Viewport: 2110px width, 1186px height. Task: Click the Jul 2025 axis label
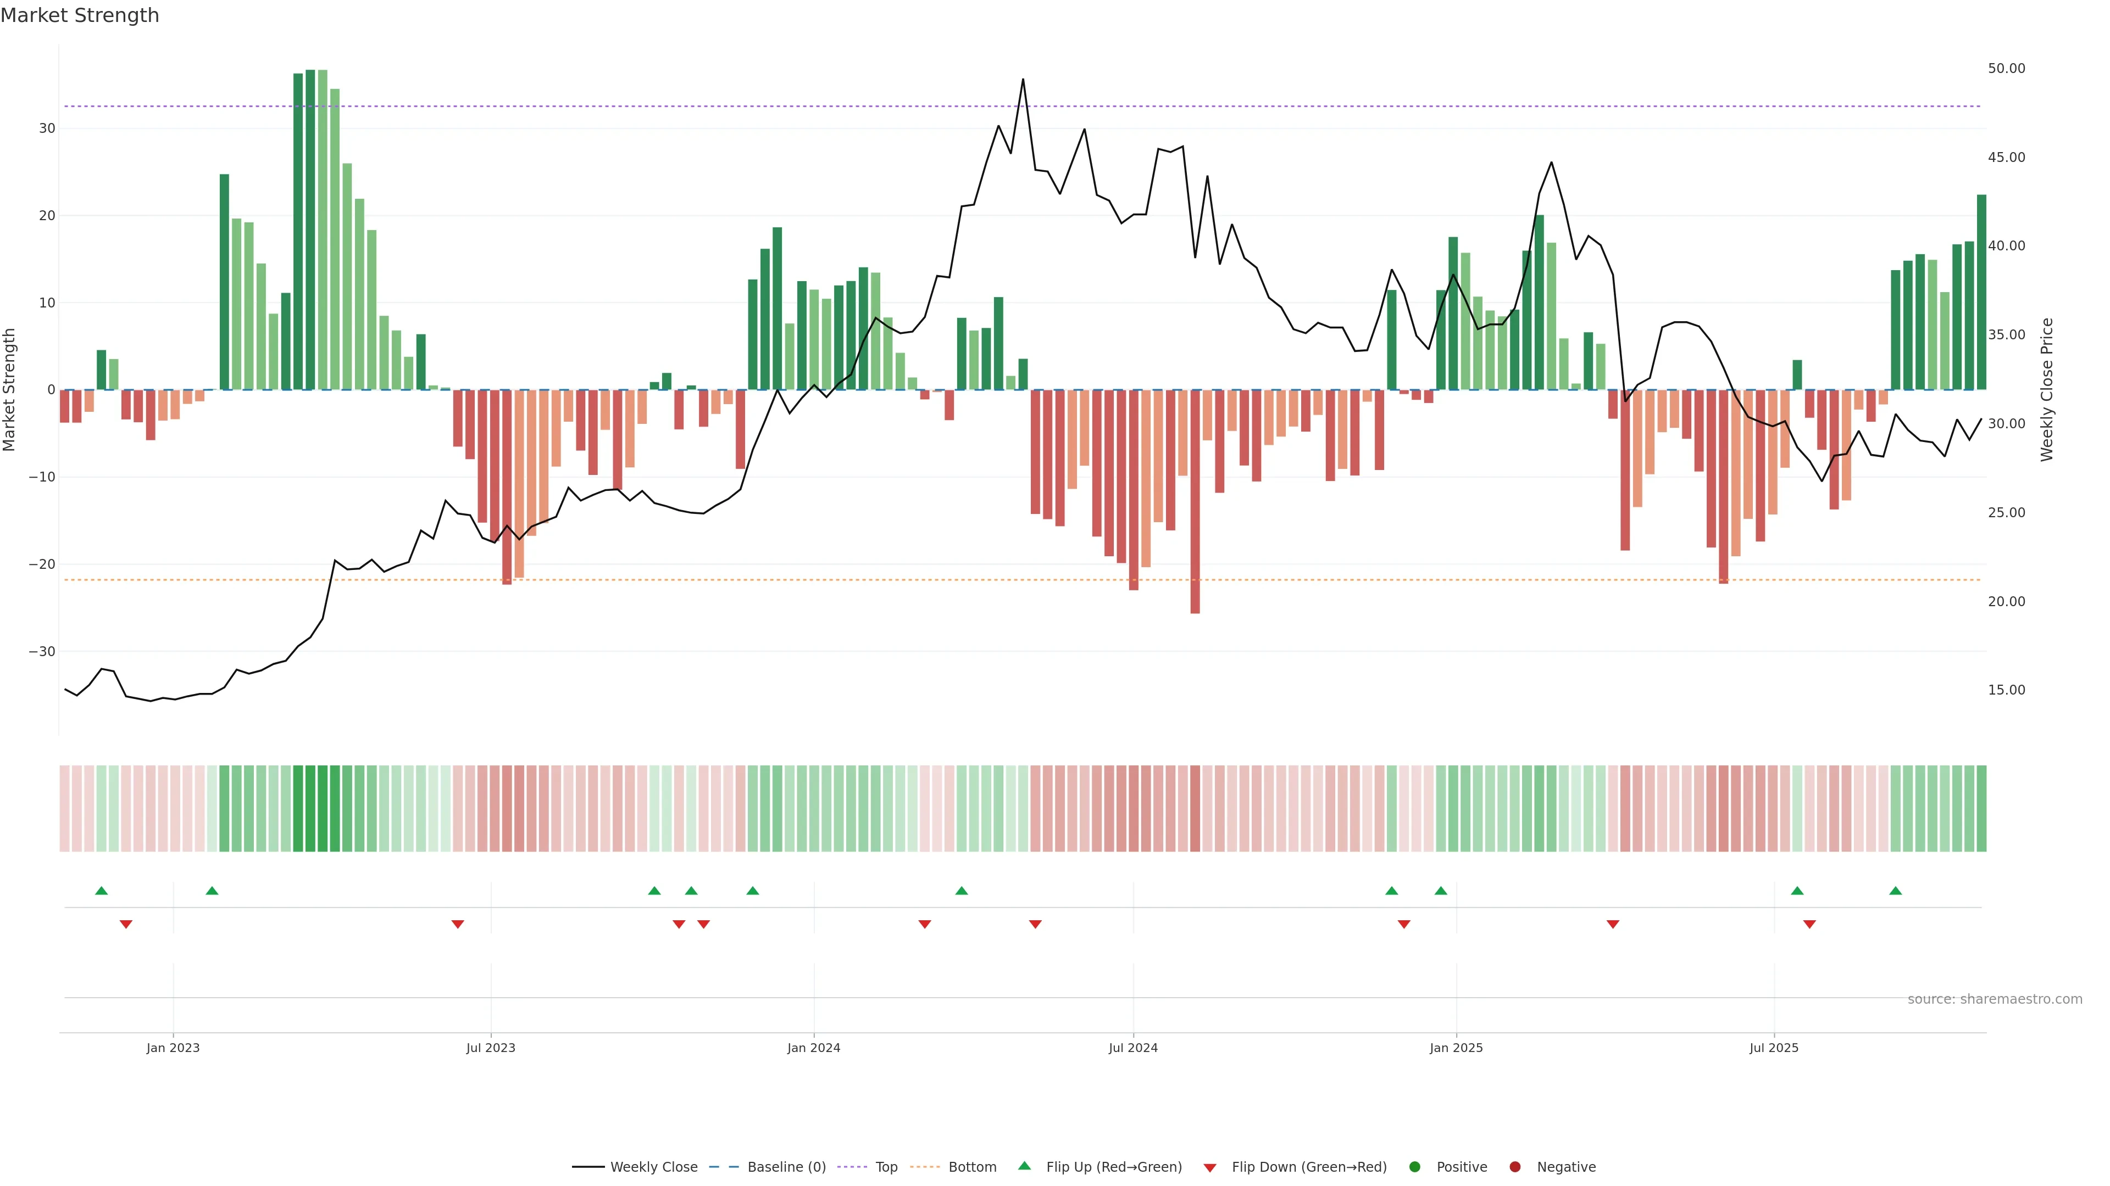[x=1773, y=1048]
